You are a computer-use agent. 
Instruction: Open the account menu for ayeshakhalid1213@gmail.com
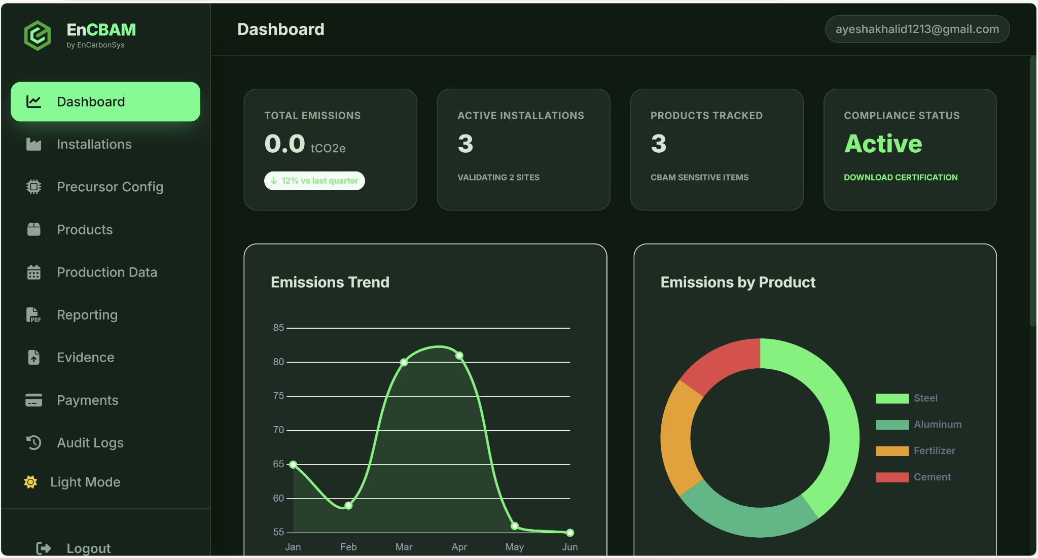(x=917, y=29)
